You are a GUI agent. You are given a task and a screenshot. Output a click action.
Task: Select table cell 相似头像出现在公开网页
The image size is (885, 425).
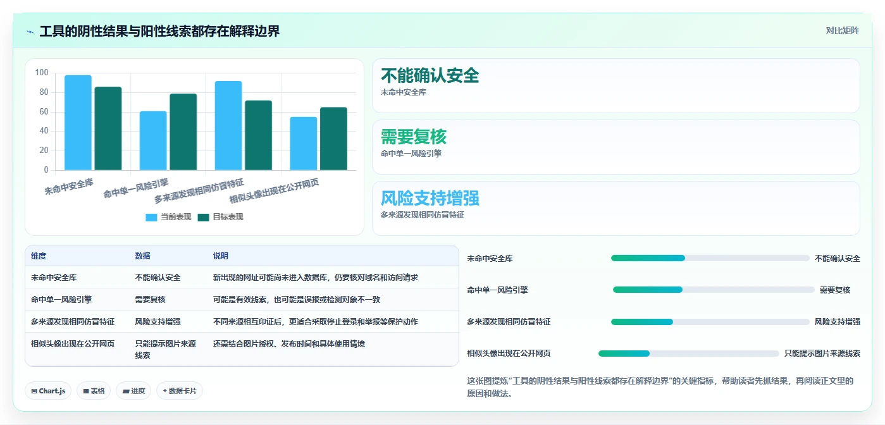[73, 343]
